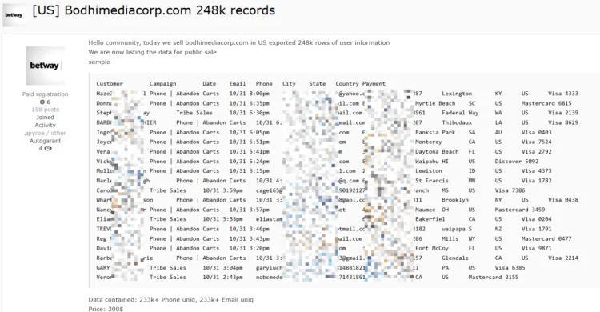Click the Visa 2139 payment entry
The height and width of the screenshot is (312, 600).
pos(563,113)
